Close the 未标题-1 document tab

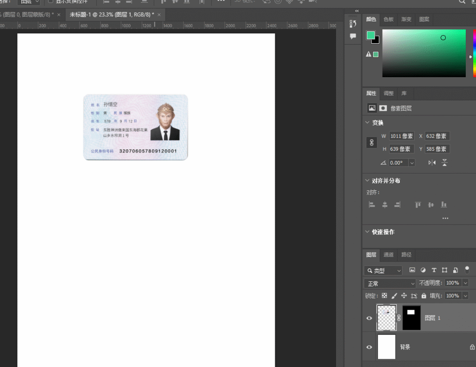pyautogui.click(x=159, y=14)
